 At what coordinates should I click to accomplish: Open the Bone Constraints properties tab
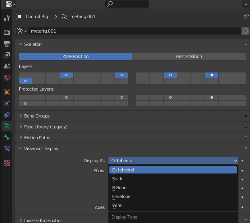7,149
